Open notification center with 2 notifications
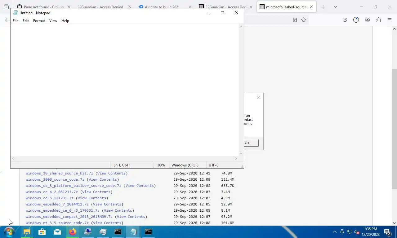Screen dimensions: 397x238 387,232
